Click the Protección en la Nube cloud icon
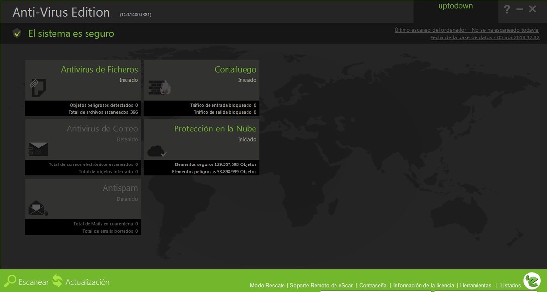Image resolution: width=547 pixels, height=292 pixels. [x=157, y=150]
